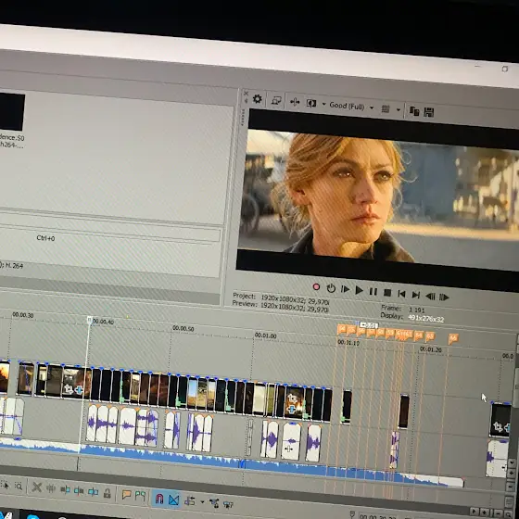Image resolution: width=519 pixels, height=519 pixels.
Task: Click the Trim End icon
Action: (x=79, y=491)
